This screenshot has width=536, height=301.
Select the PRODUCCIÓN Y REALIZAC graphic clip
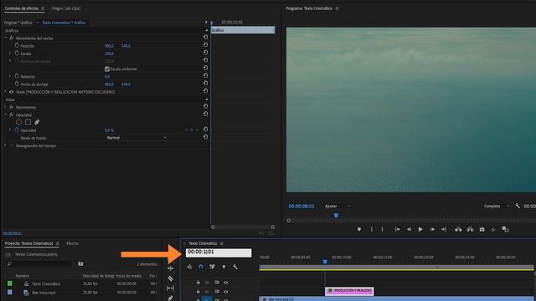tap(349, 291)
